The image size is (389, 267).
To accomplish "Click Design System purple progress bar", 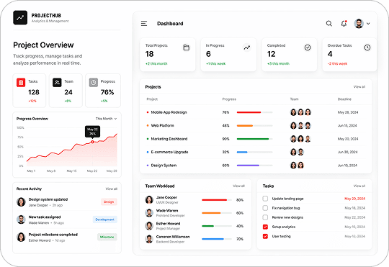I will (254, 166).
